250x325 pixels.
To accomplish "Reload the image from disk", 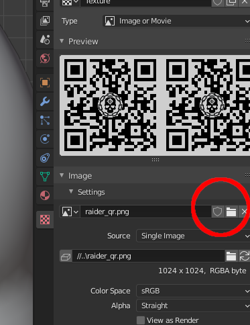I will (244, 256).
